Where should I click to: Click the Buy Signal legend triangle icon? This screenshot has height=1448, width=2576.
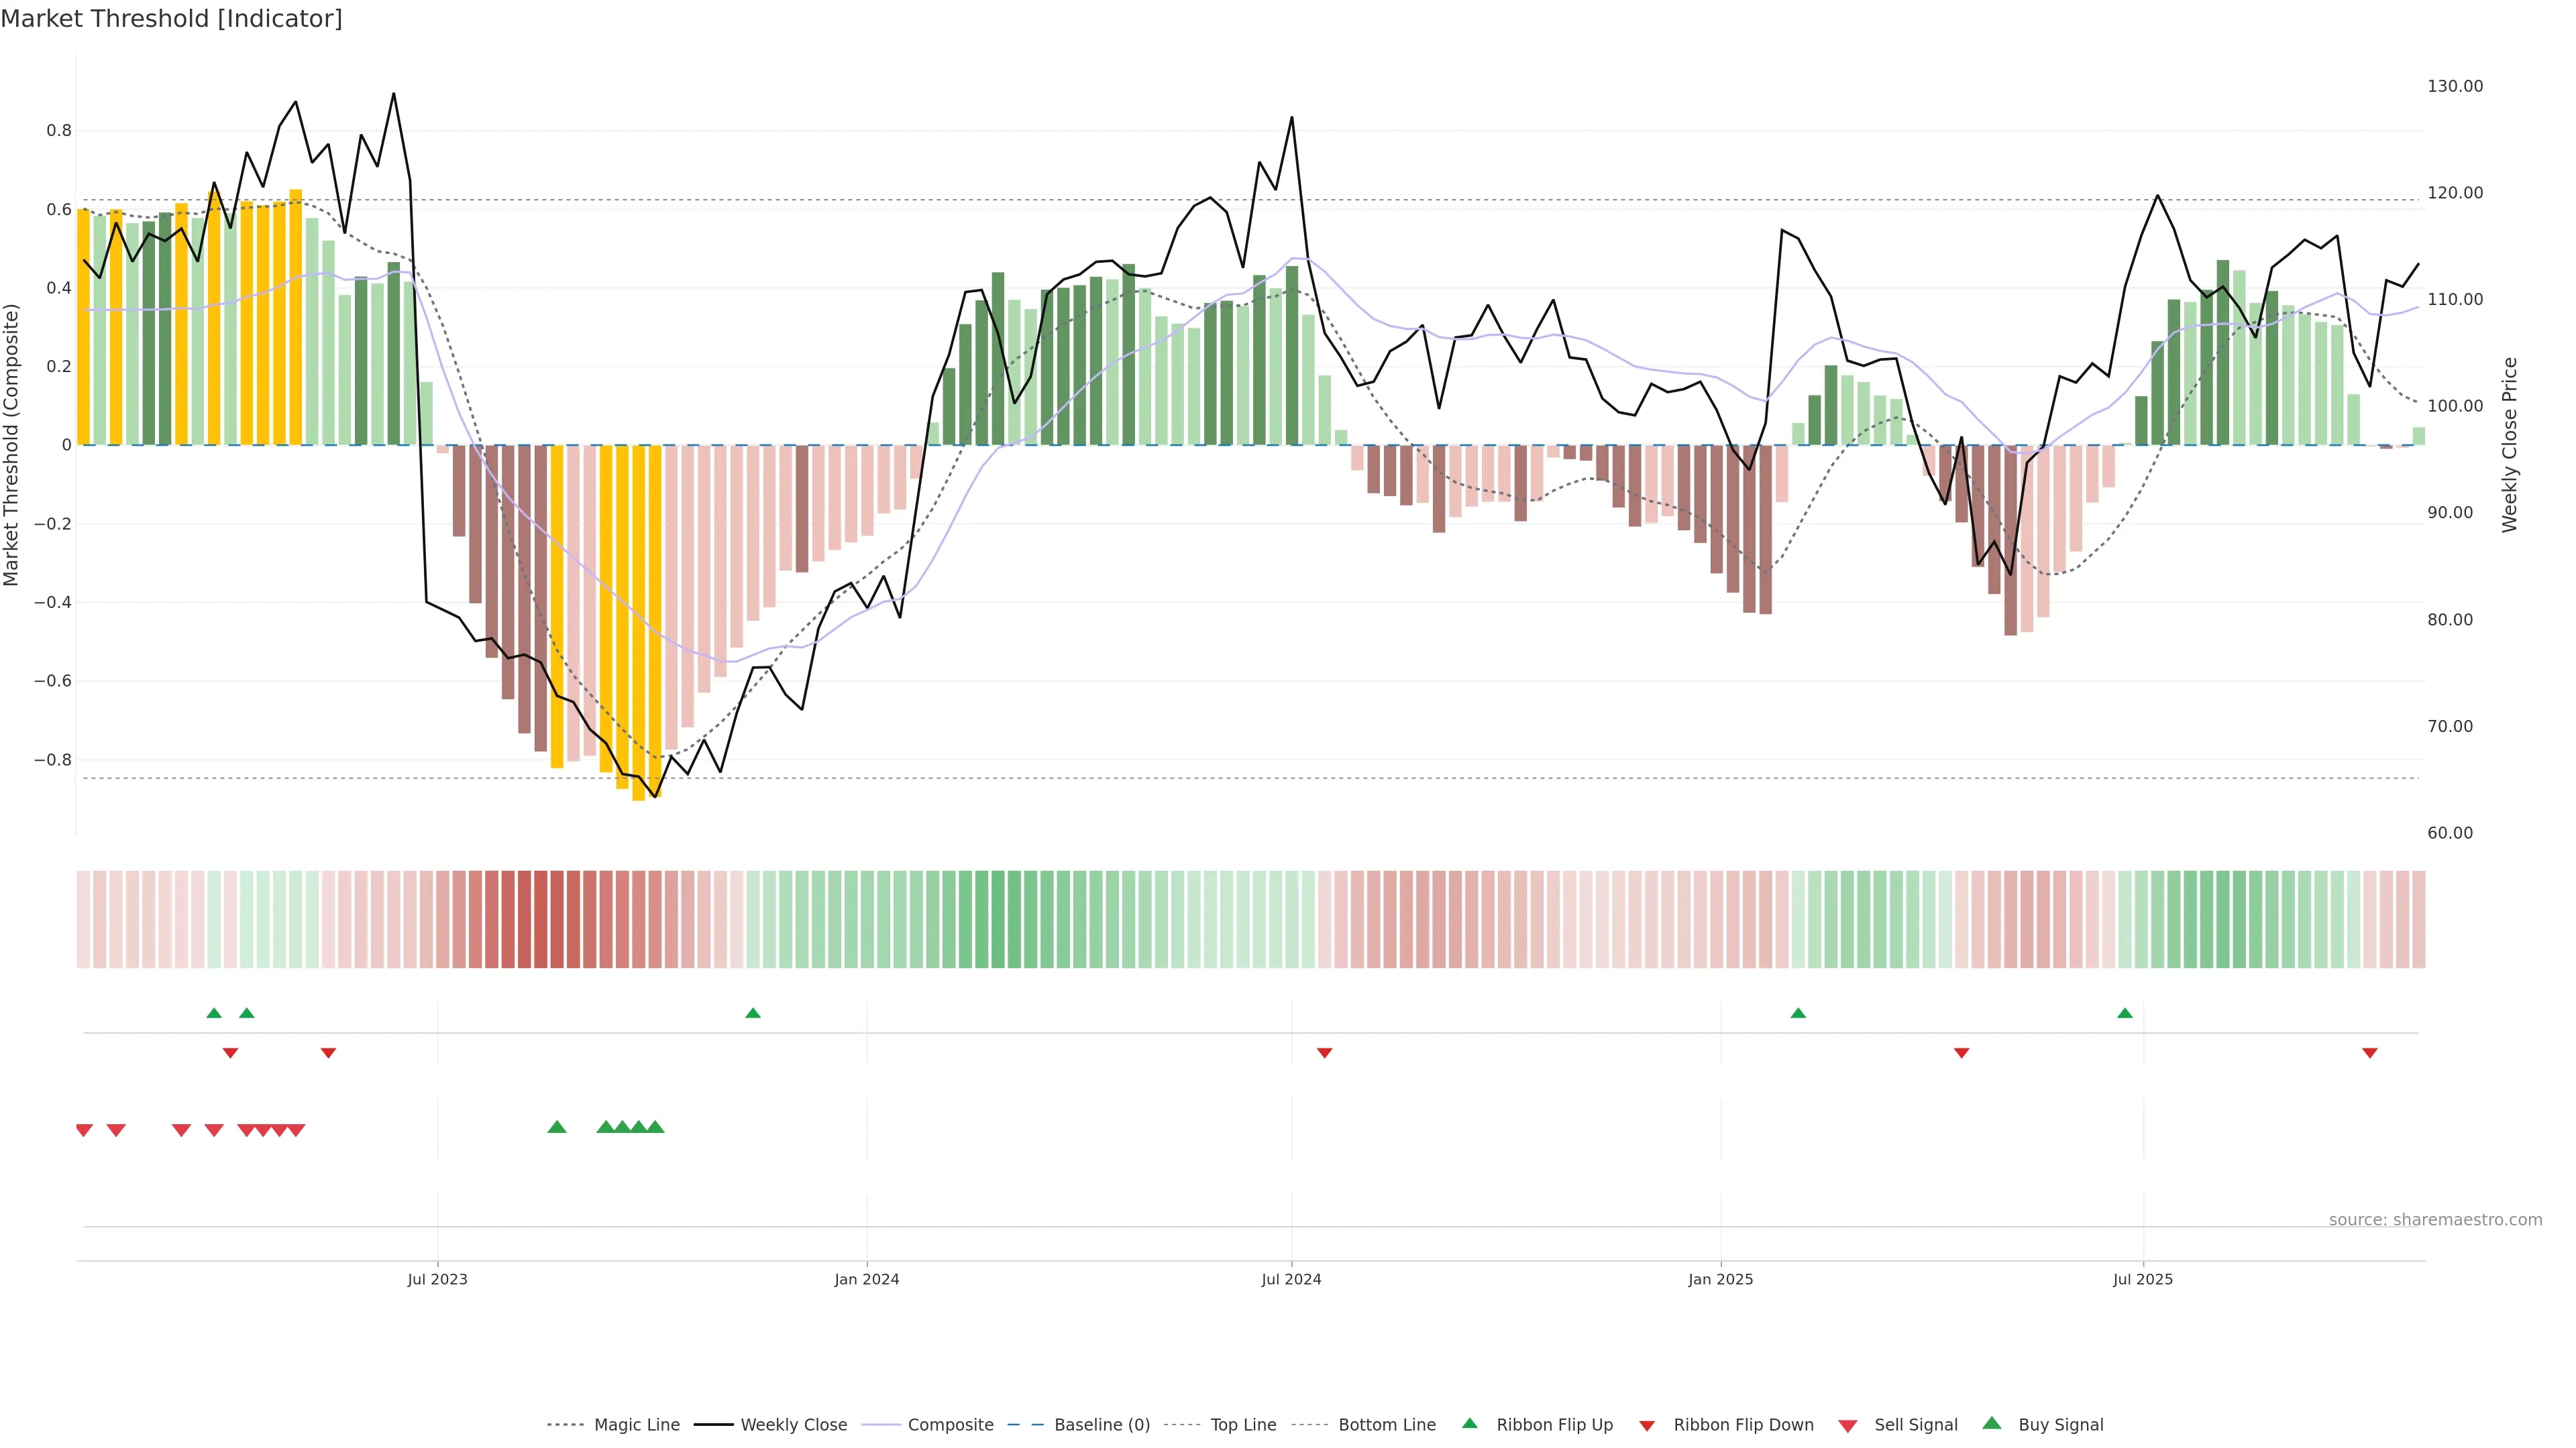click(1992, 1423)
